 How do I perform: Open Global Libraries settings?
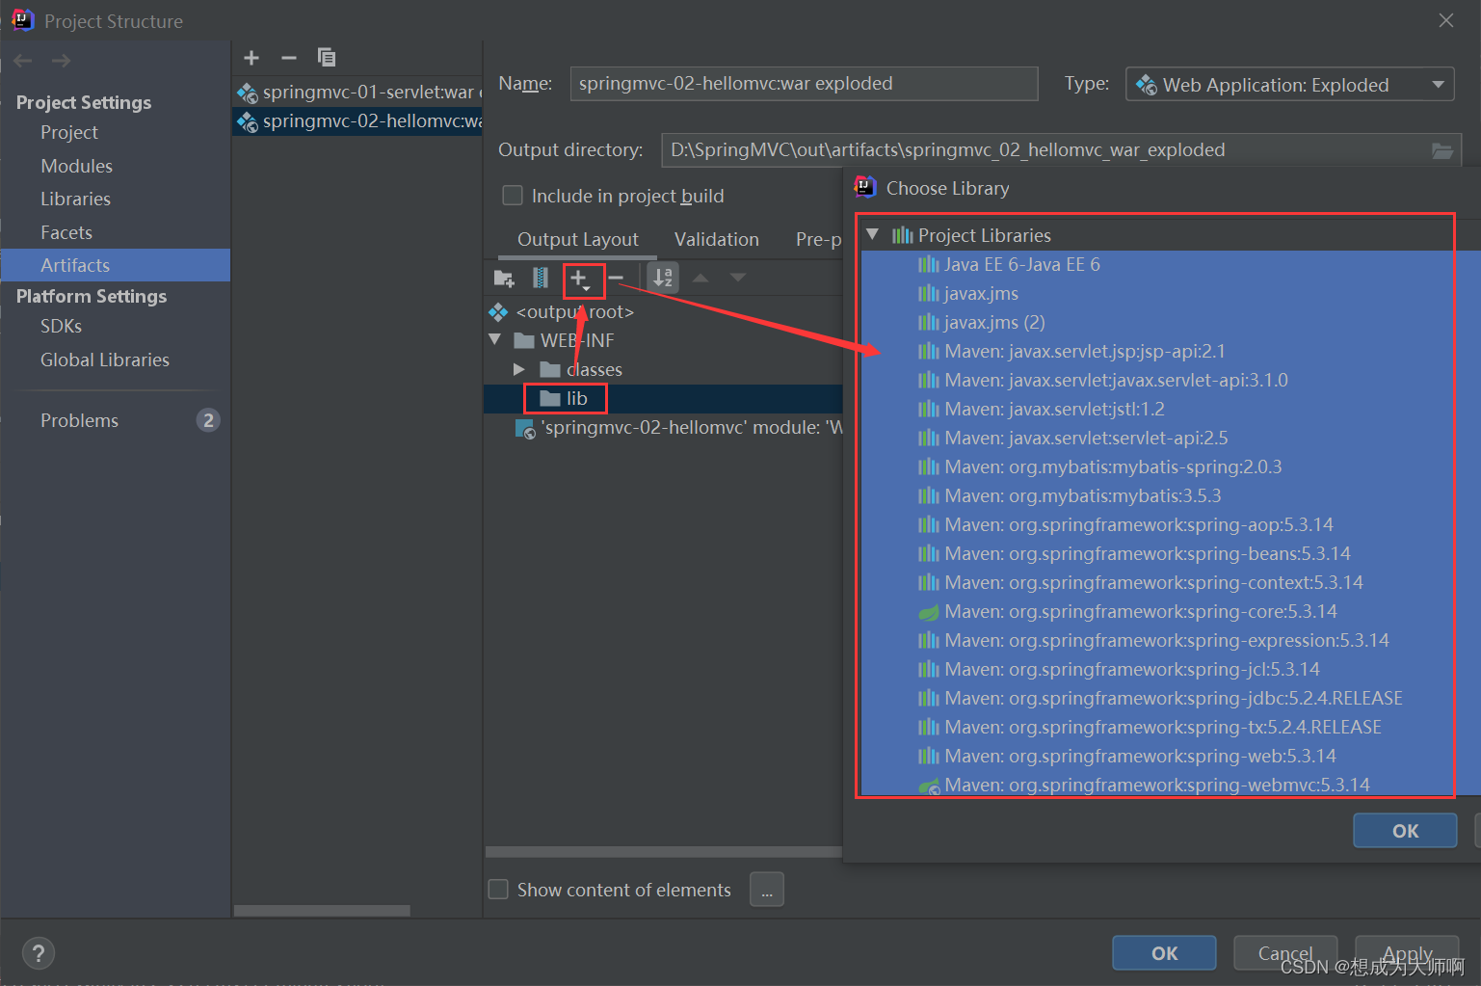point(105,360)
